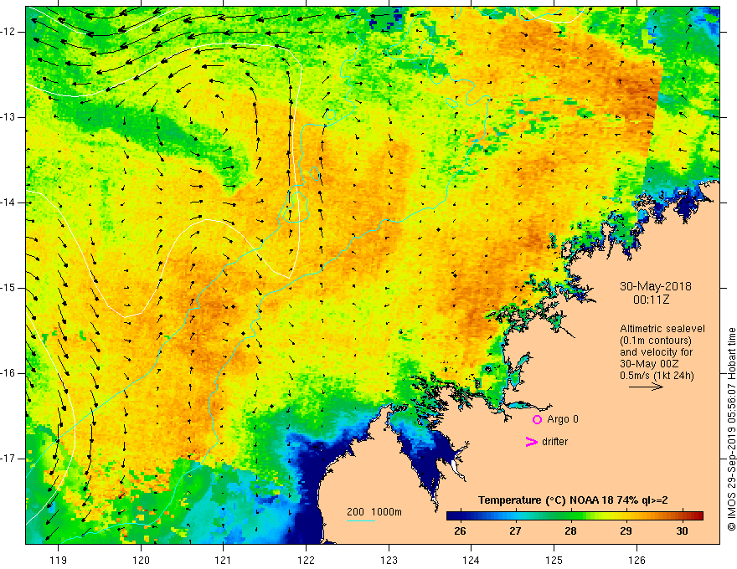Click the latitude axis label -13

(9, 117)
